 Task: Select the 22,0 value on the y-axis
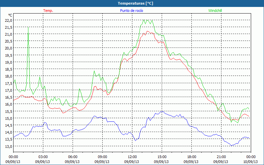click(8, 20)
